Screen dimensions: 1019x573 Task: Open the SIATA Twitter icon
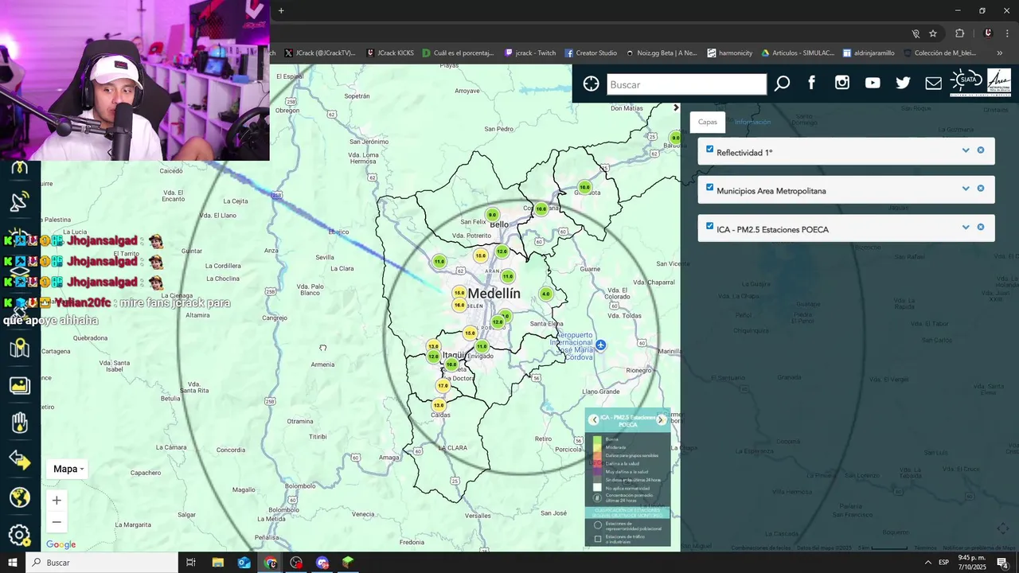tap(903, 83)
